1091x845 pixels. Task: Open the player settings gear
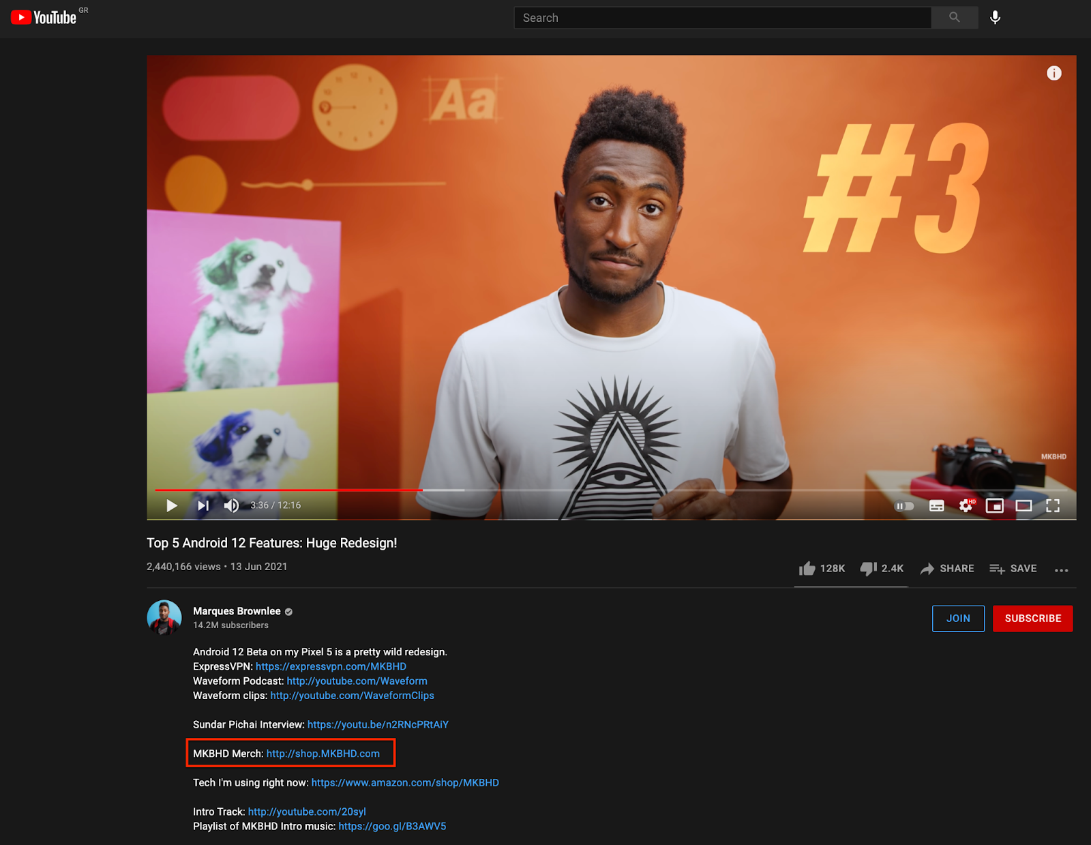pos(966,505)
